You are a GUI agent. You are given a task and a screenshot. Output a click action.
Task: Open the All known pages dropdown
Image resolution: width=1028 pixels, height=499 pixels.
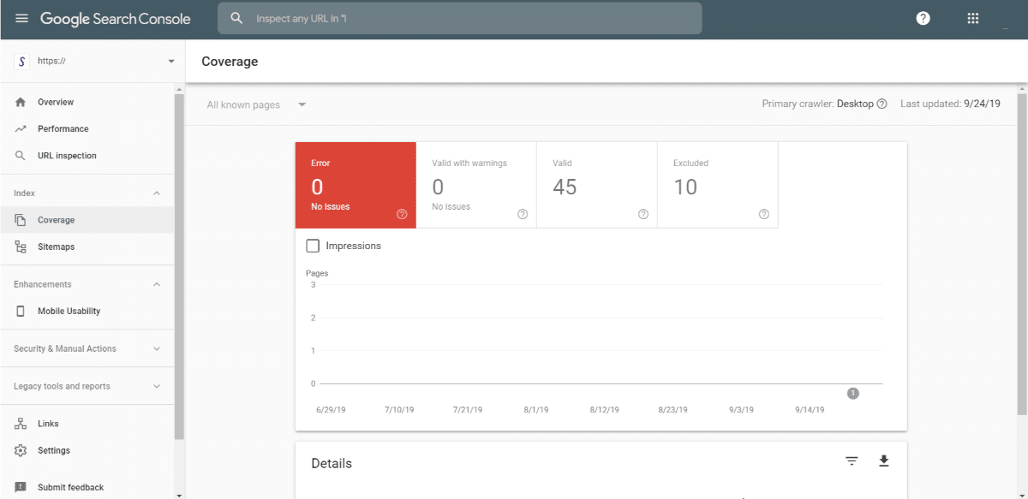click(254, 104)
